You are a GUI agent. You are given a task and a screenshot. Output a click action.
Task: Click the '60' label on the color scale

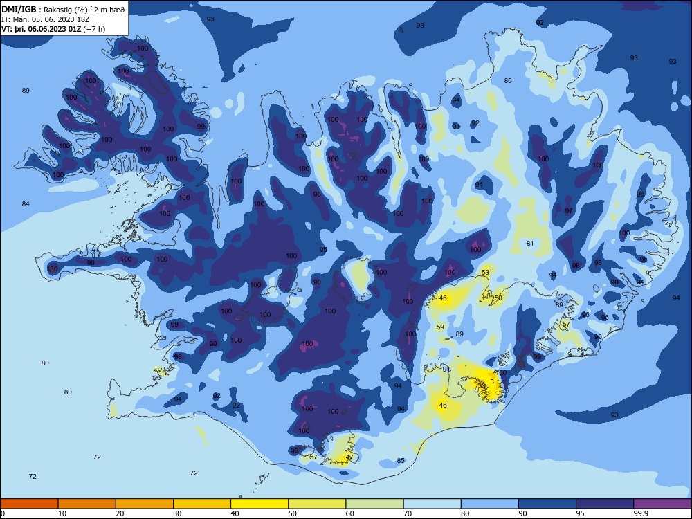pyautogui.click(x=350, y=513)
